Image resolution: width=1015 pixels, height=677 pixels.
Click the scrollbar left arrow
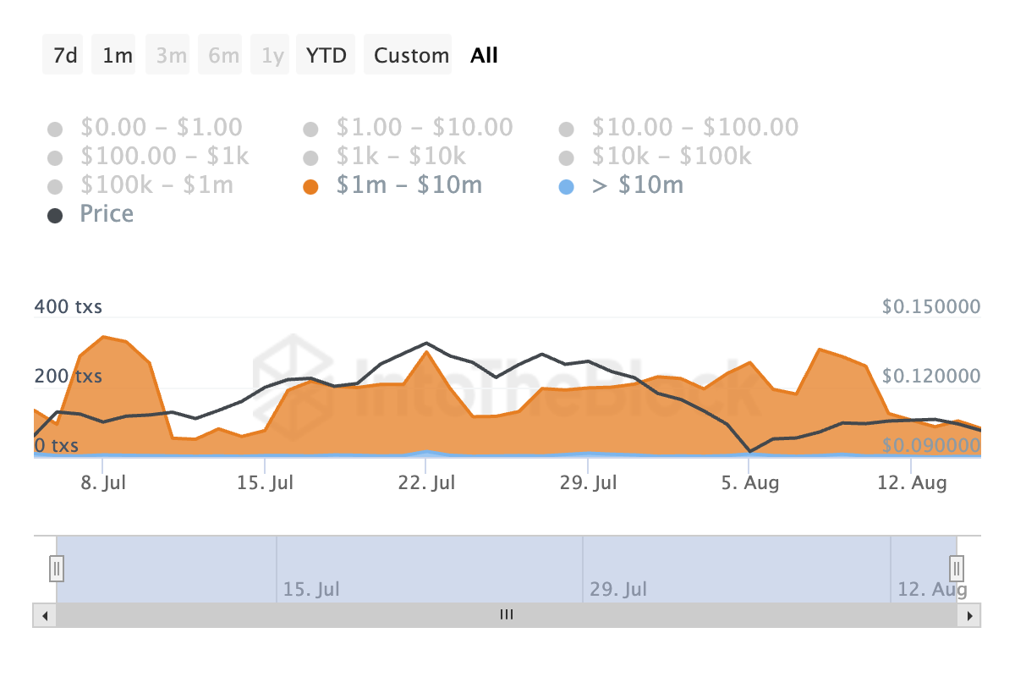(44, 615)
